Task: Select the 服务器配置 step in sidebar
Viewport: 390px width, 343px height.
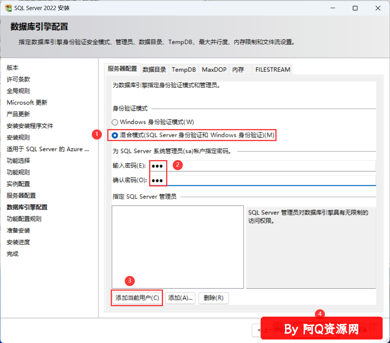Action: [x=21, y=196]
